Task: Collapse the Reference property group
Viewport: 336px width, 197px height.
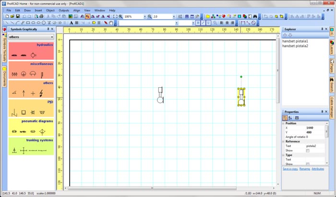Action: coord(283,141)
